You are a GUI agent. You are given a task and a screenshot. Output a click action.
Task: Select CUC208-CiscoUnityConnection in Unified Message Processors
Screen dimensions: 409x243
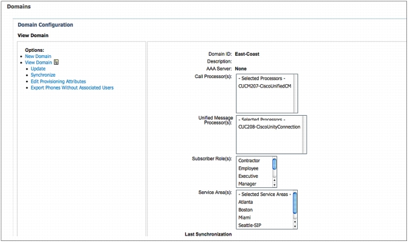pyautogui.click(x=270, y=127)
